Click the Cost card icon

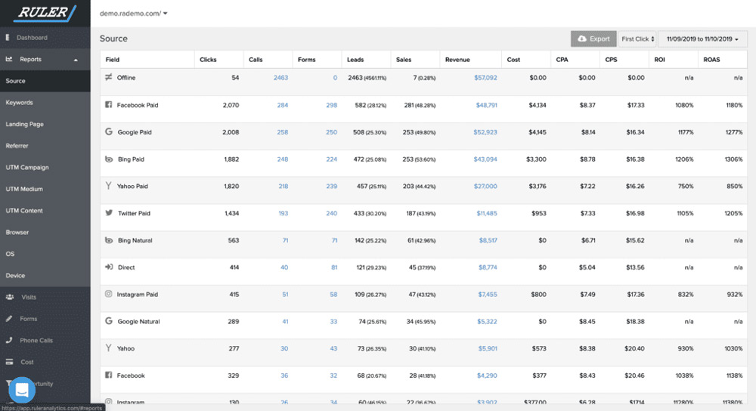pos(9,362)
